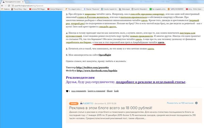Open 'подробнее о рекламе в отдельной статье'

click(x=151, y=82)
